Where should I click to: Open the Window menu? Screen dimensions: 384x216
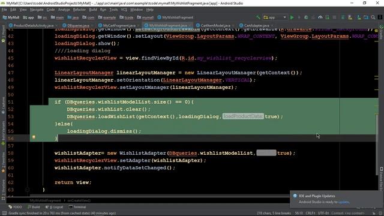[x=136, y=10]
